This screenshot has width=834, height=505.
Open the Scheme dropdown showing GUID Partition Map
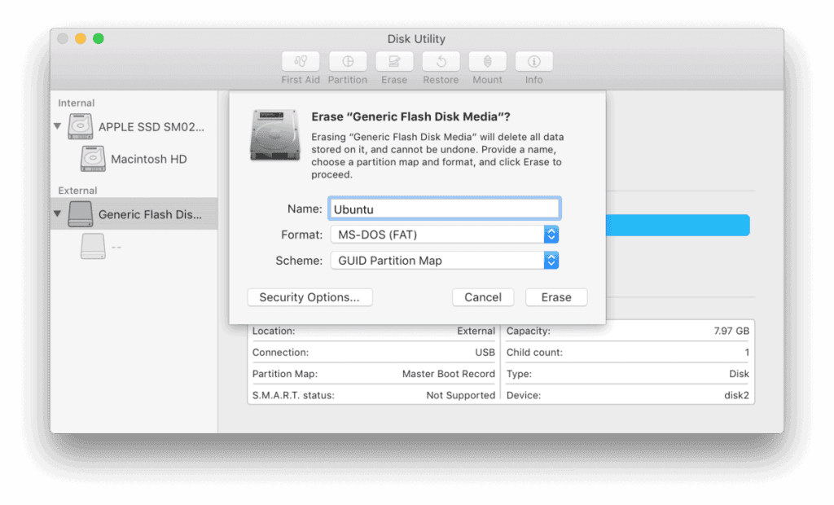click(x=444, y=261)
